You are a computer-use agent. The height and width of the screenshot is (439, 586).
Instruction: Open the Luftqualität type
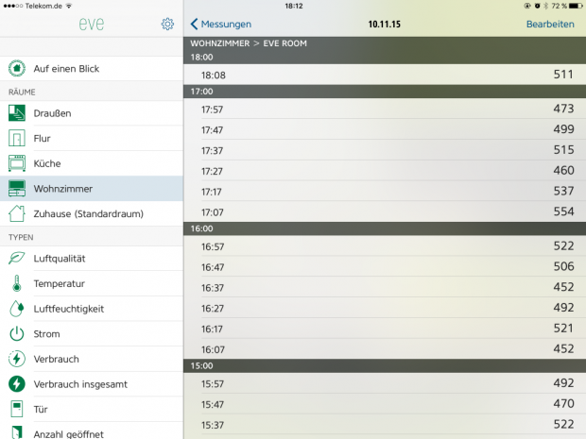point(92,258)
